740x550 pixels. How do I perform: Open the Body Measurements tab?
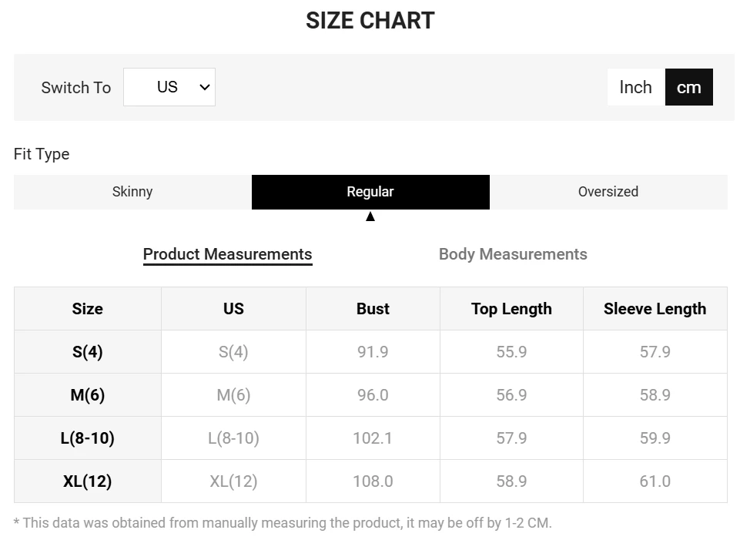513,254
